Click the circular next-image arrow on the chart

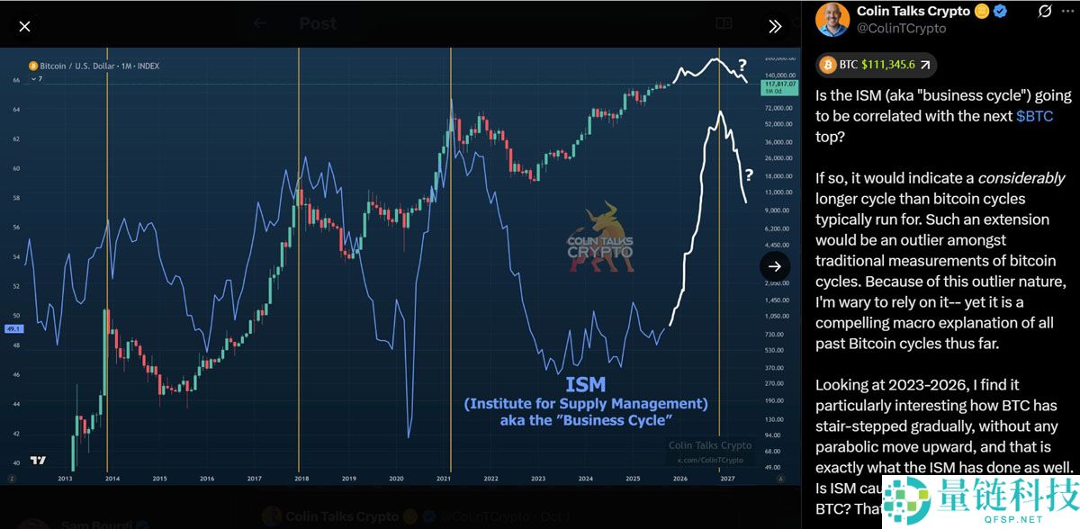775,266
